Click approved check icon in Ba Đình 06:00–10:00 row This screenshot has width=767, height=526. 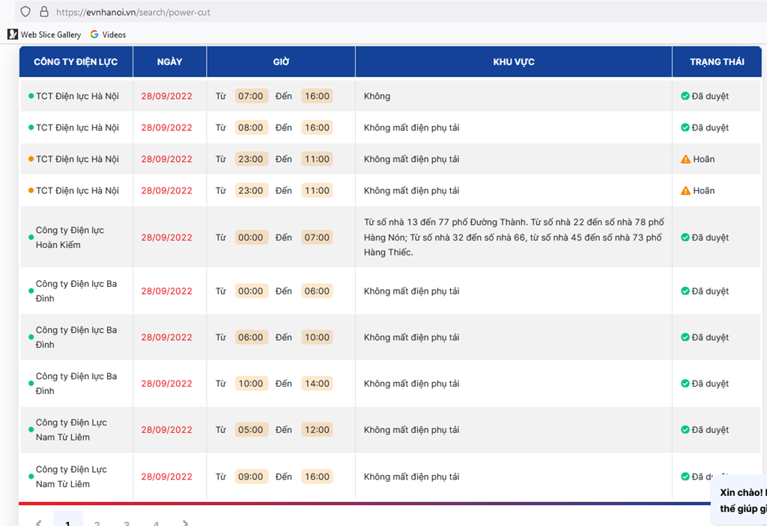[685, 337]
